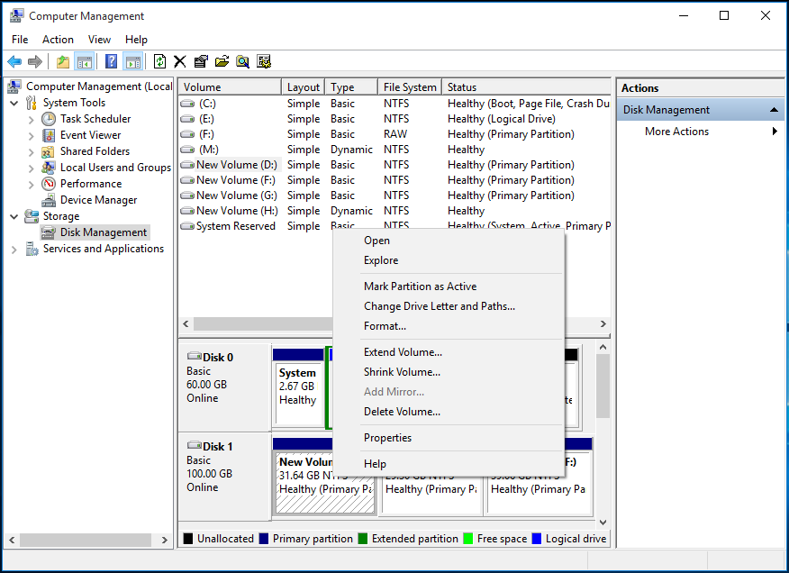
Task: Expand the Task Scheduler node
Action: (x=31, y=120)
